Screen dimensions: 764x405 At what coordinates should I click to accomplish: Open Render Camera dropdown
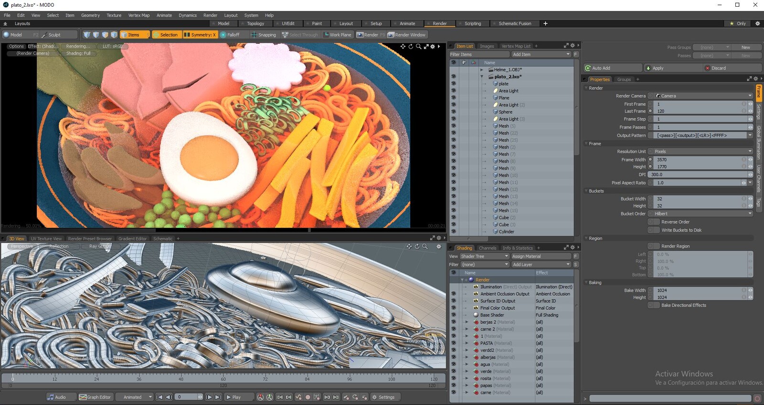point(703,96)
